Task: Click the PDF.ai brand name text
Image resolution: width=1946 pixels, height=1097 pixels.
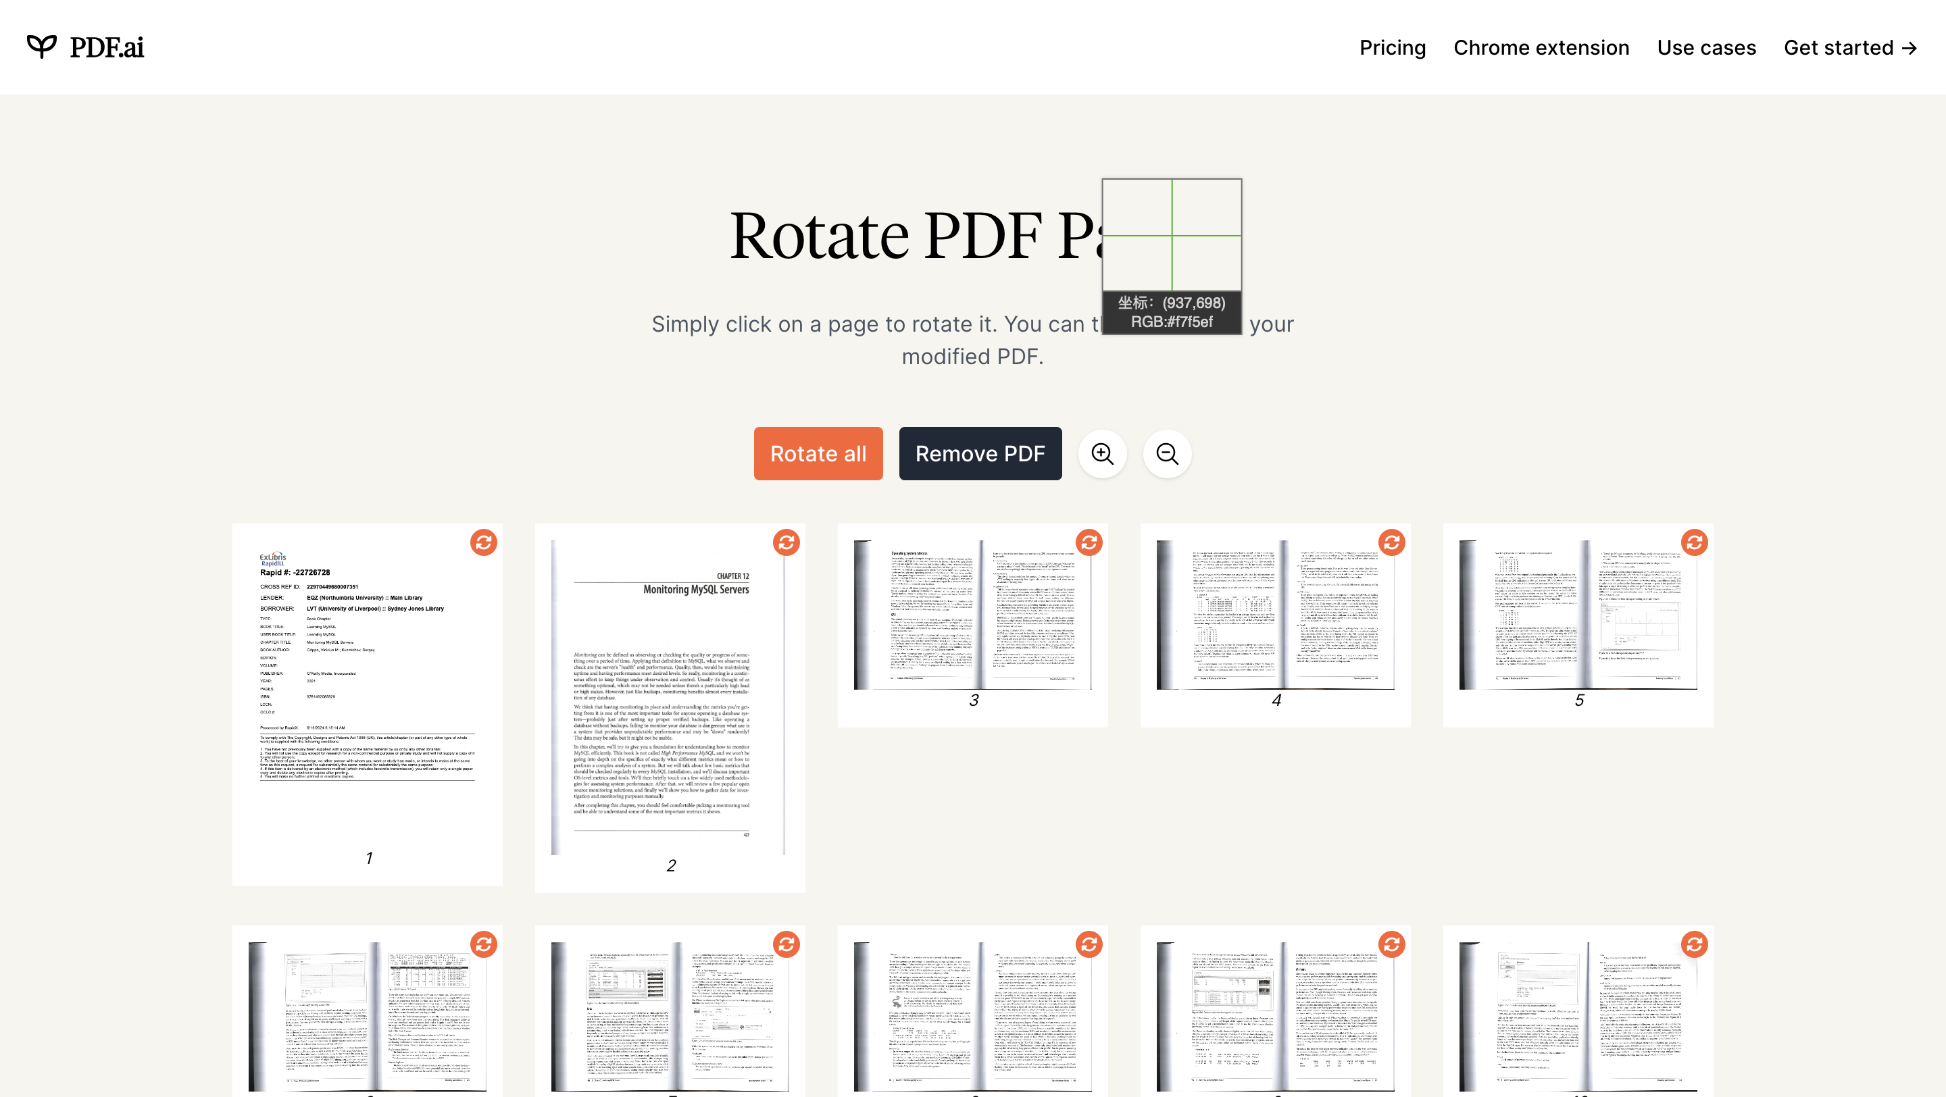Action: point(107,47)
